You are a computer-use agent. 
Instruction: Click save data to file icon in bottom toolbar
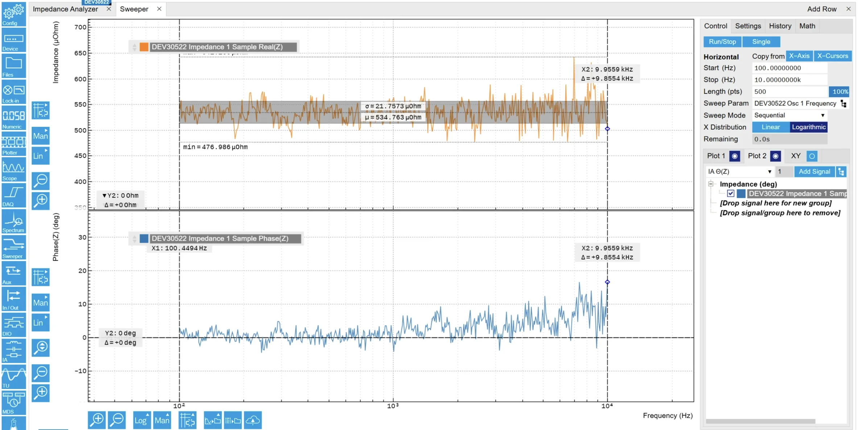[233, 420]
